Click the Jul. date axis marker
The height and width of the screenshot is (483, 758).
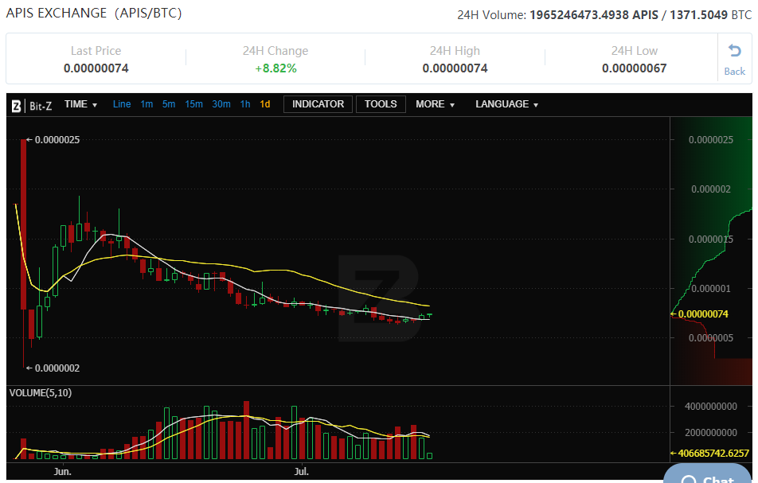coord(302,472)
